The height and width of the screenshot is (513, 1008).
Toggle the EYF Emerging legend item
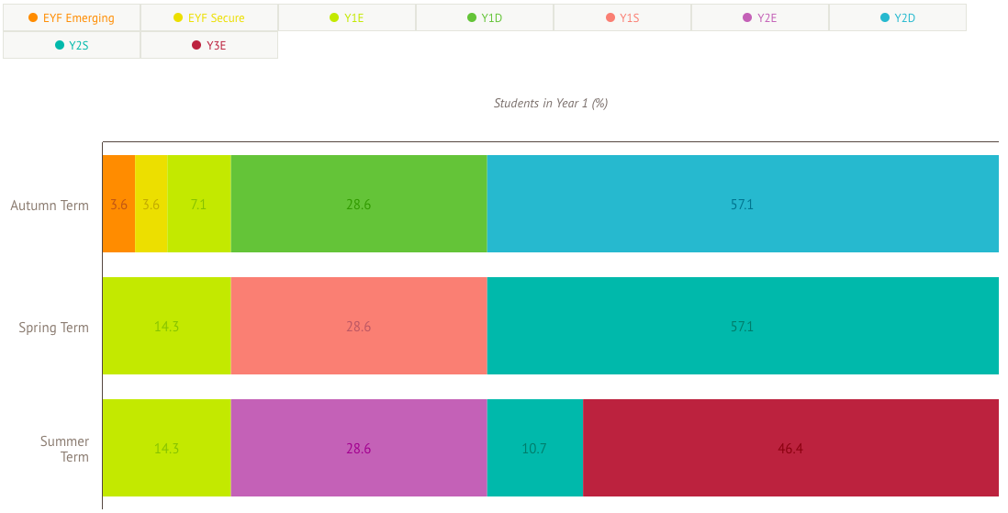72,17
